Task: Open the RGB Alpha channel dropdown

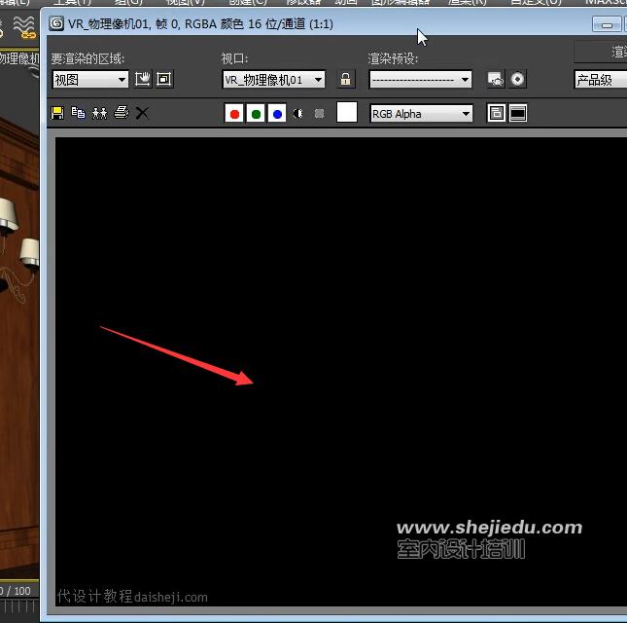Action: click(x=422, y=114)
